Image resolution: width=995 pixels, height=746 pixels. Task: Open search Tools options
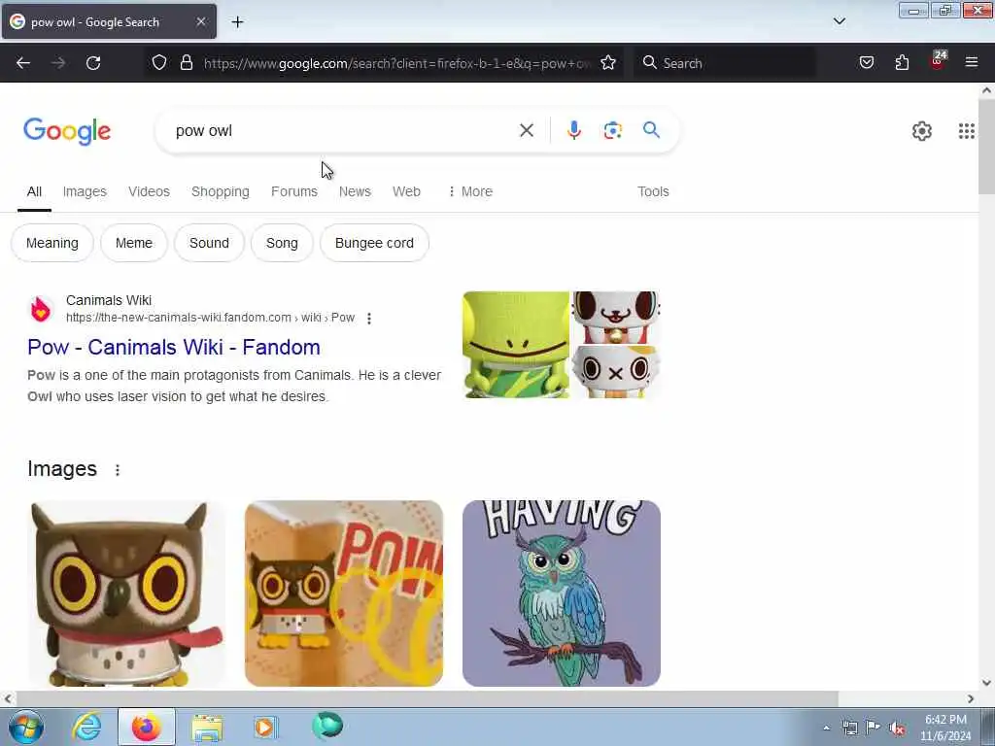pos(653,191)
